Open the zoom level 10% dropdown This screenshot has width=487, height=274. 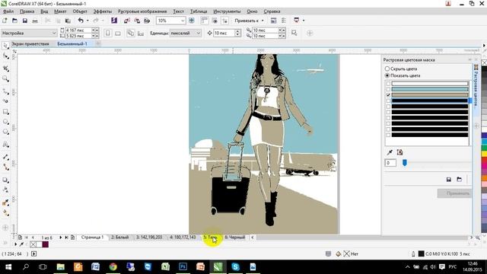[x=183, y=21]
